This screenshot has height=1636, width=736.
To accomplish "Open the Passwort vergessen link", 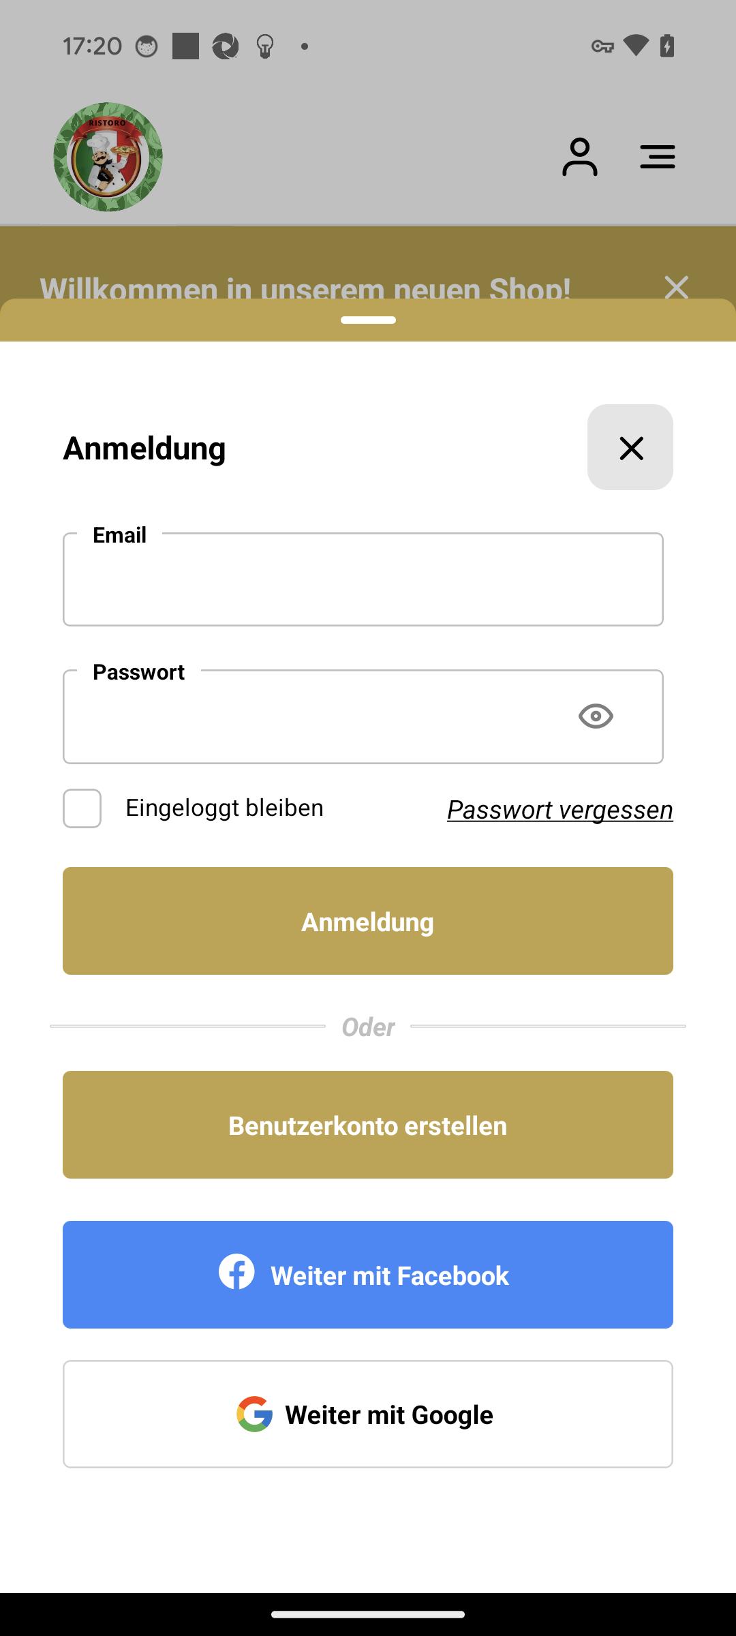I will (560, 810).
